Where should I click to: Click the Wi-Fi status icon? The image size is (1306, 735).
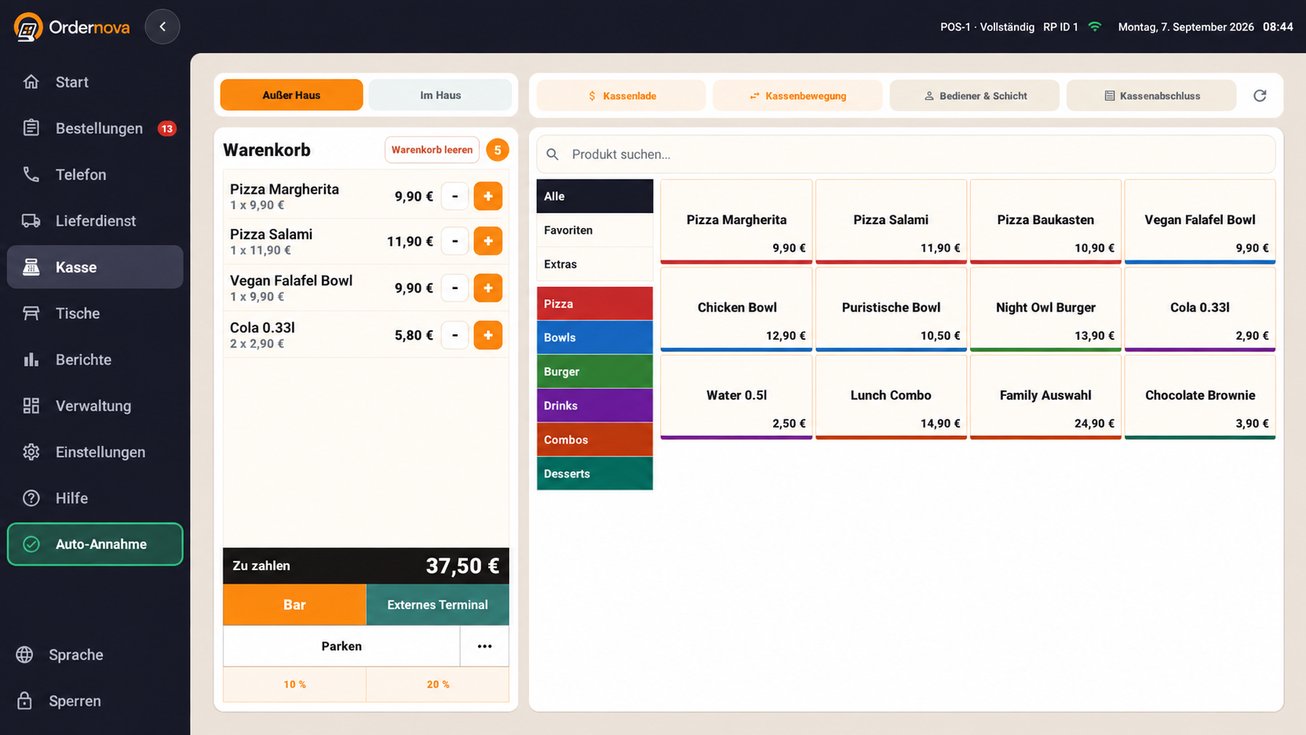tap(1094, 27)
